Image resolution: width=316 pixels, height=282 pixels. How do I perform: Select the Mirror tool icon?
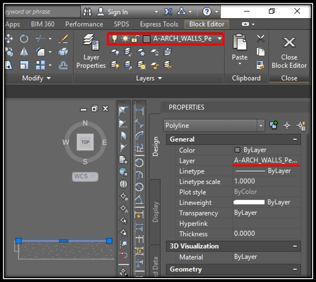click(x=24, y=52)
